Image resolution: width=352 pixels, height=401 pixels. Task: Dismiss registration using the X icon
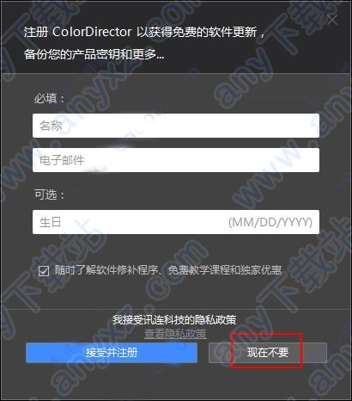coord(332,20)
